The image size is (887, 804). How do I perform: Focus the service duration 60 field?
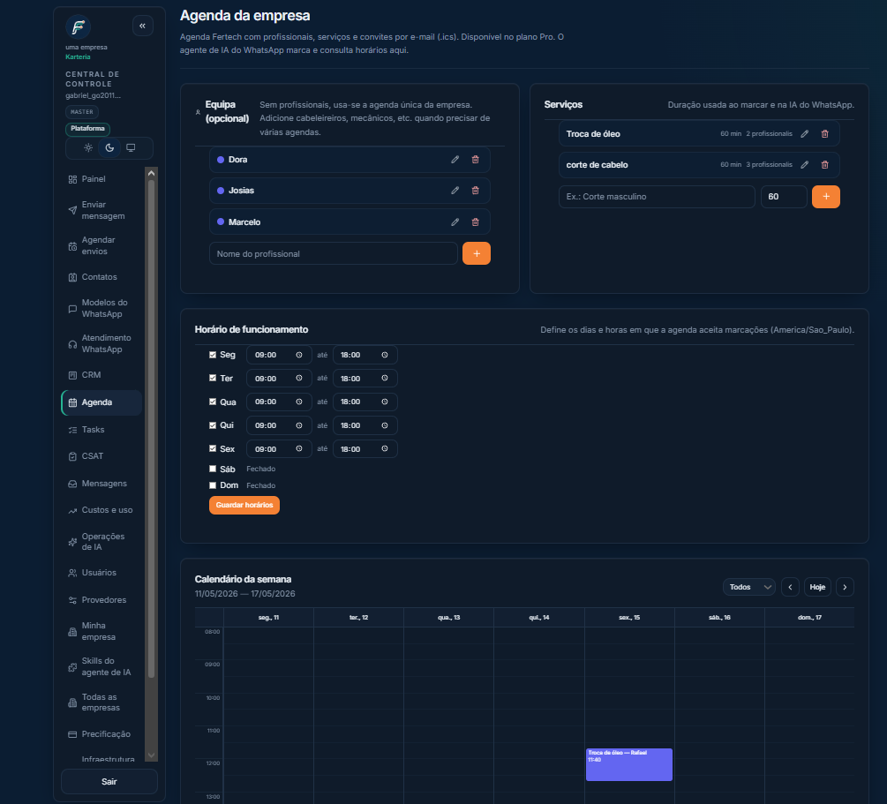click(x=784, y=197)
